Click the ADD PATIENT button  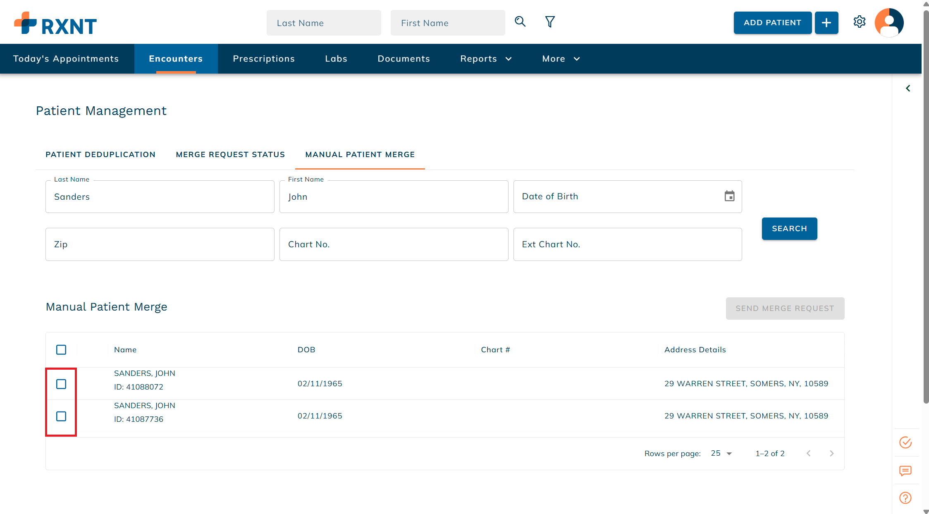772,23
